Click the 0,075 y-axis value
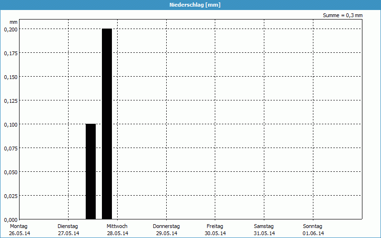 pyautogui.click(x=10, y=149)
